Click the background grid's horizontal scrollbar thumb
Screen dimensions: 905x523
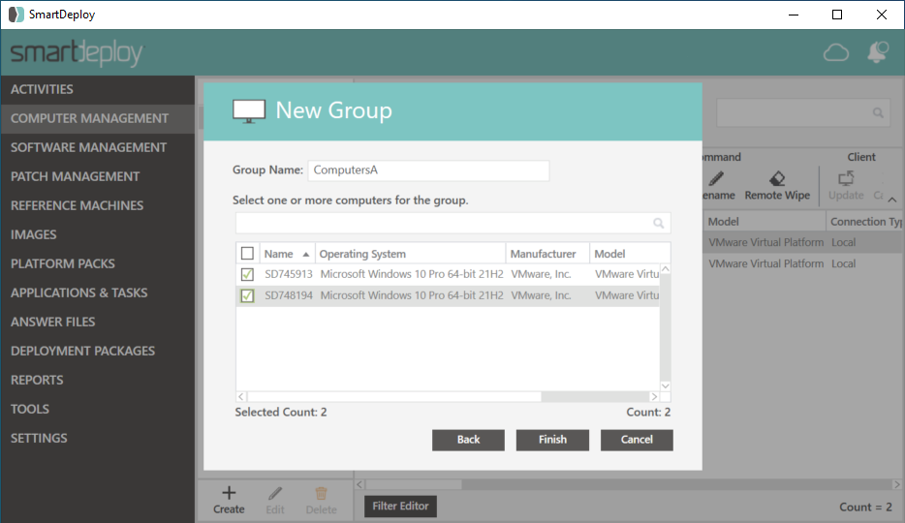[x=414, y=485]
